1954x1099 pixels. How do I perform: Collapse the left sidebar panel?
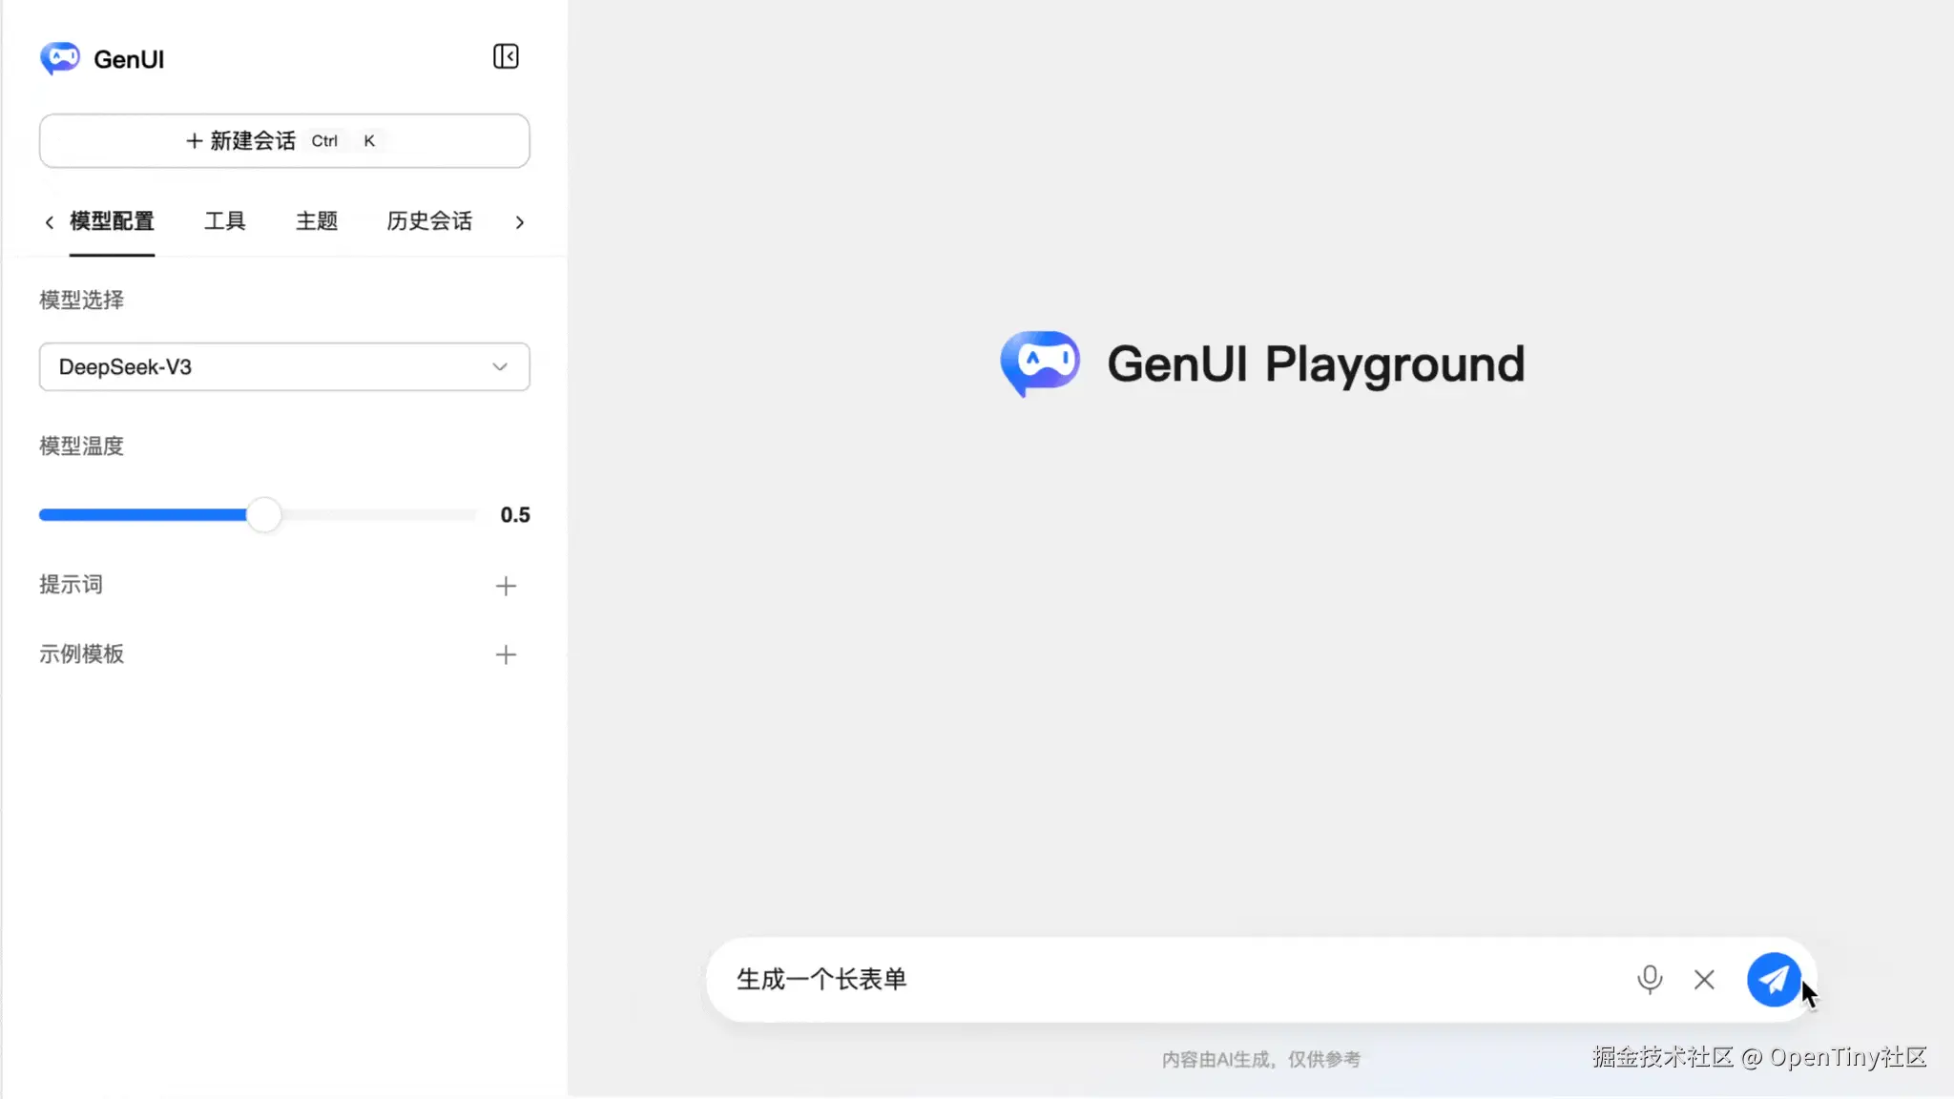(x=506, y=56)
